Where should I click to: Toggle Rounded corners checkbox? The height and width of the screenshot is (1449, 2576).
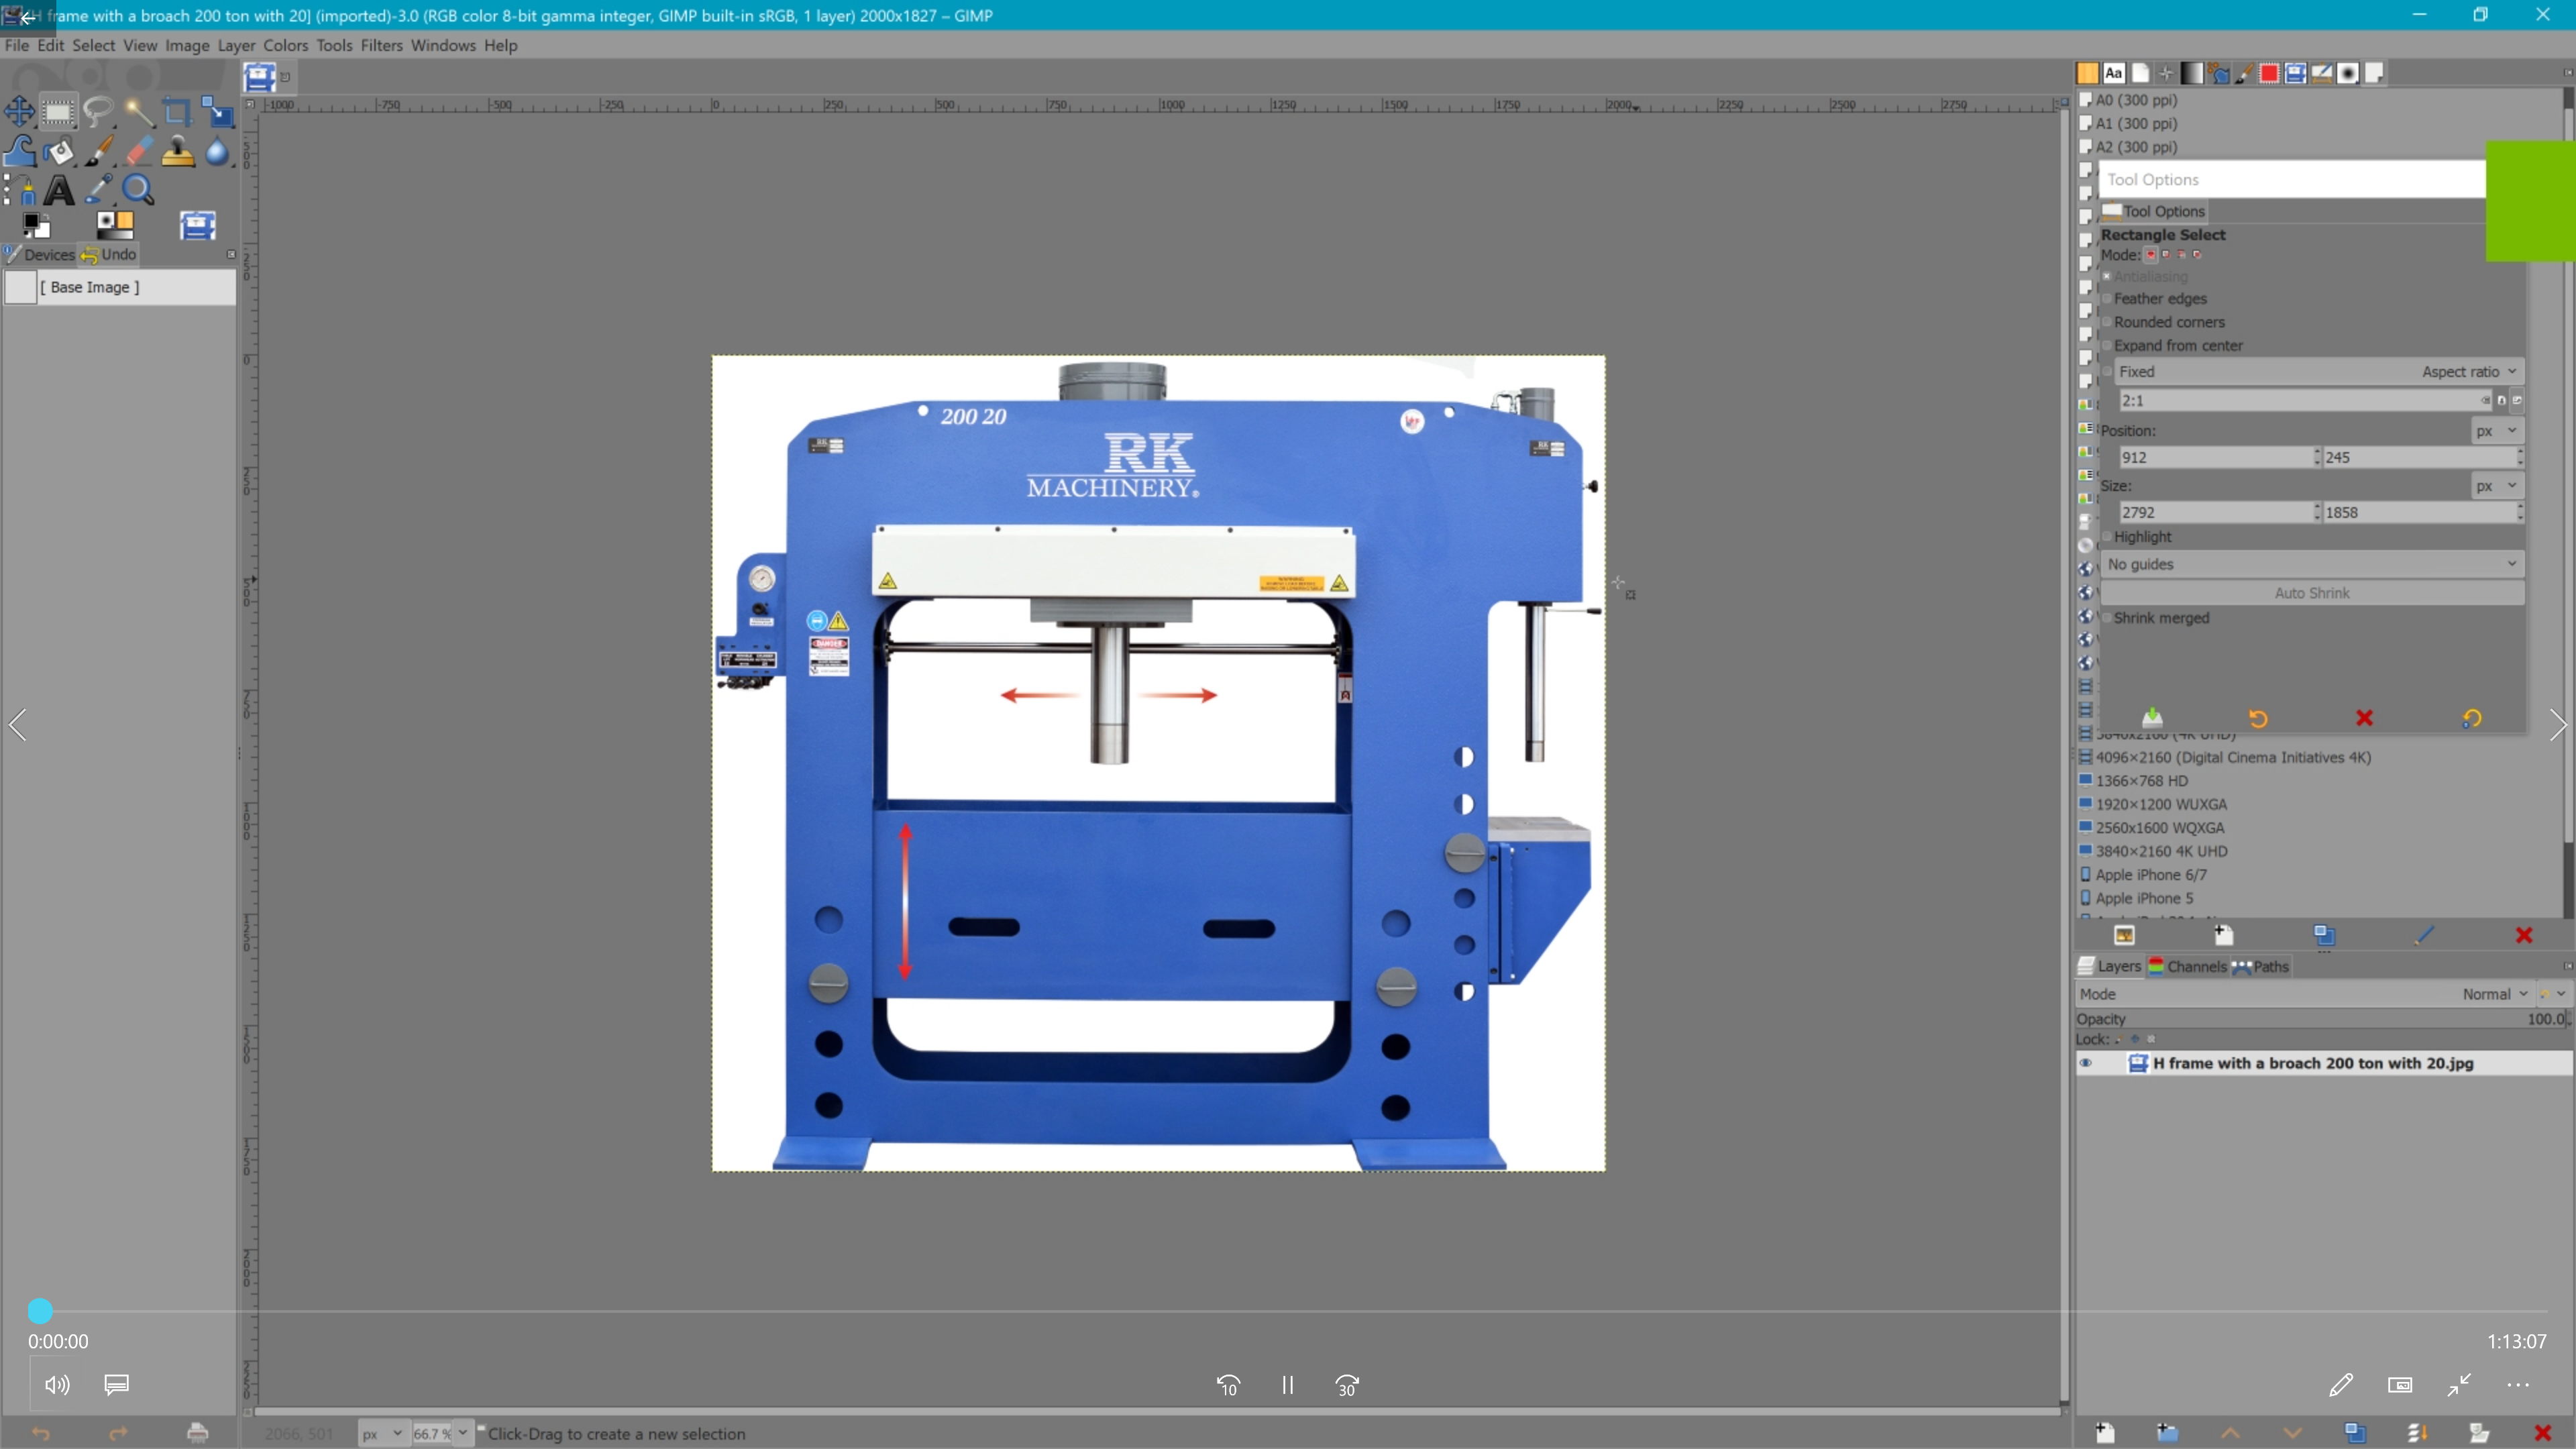(x=2107, y=322)
